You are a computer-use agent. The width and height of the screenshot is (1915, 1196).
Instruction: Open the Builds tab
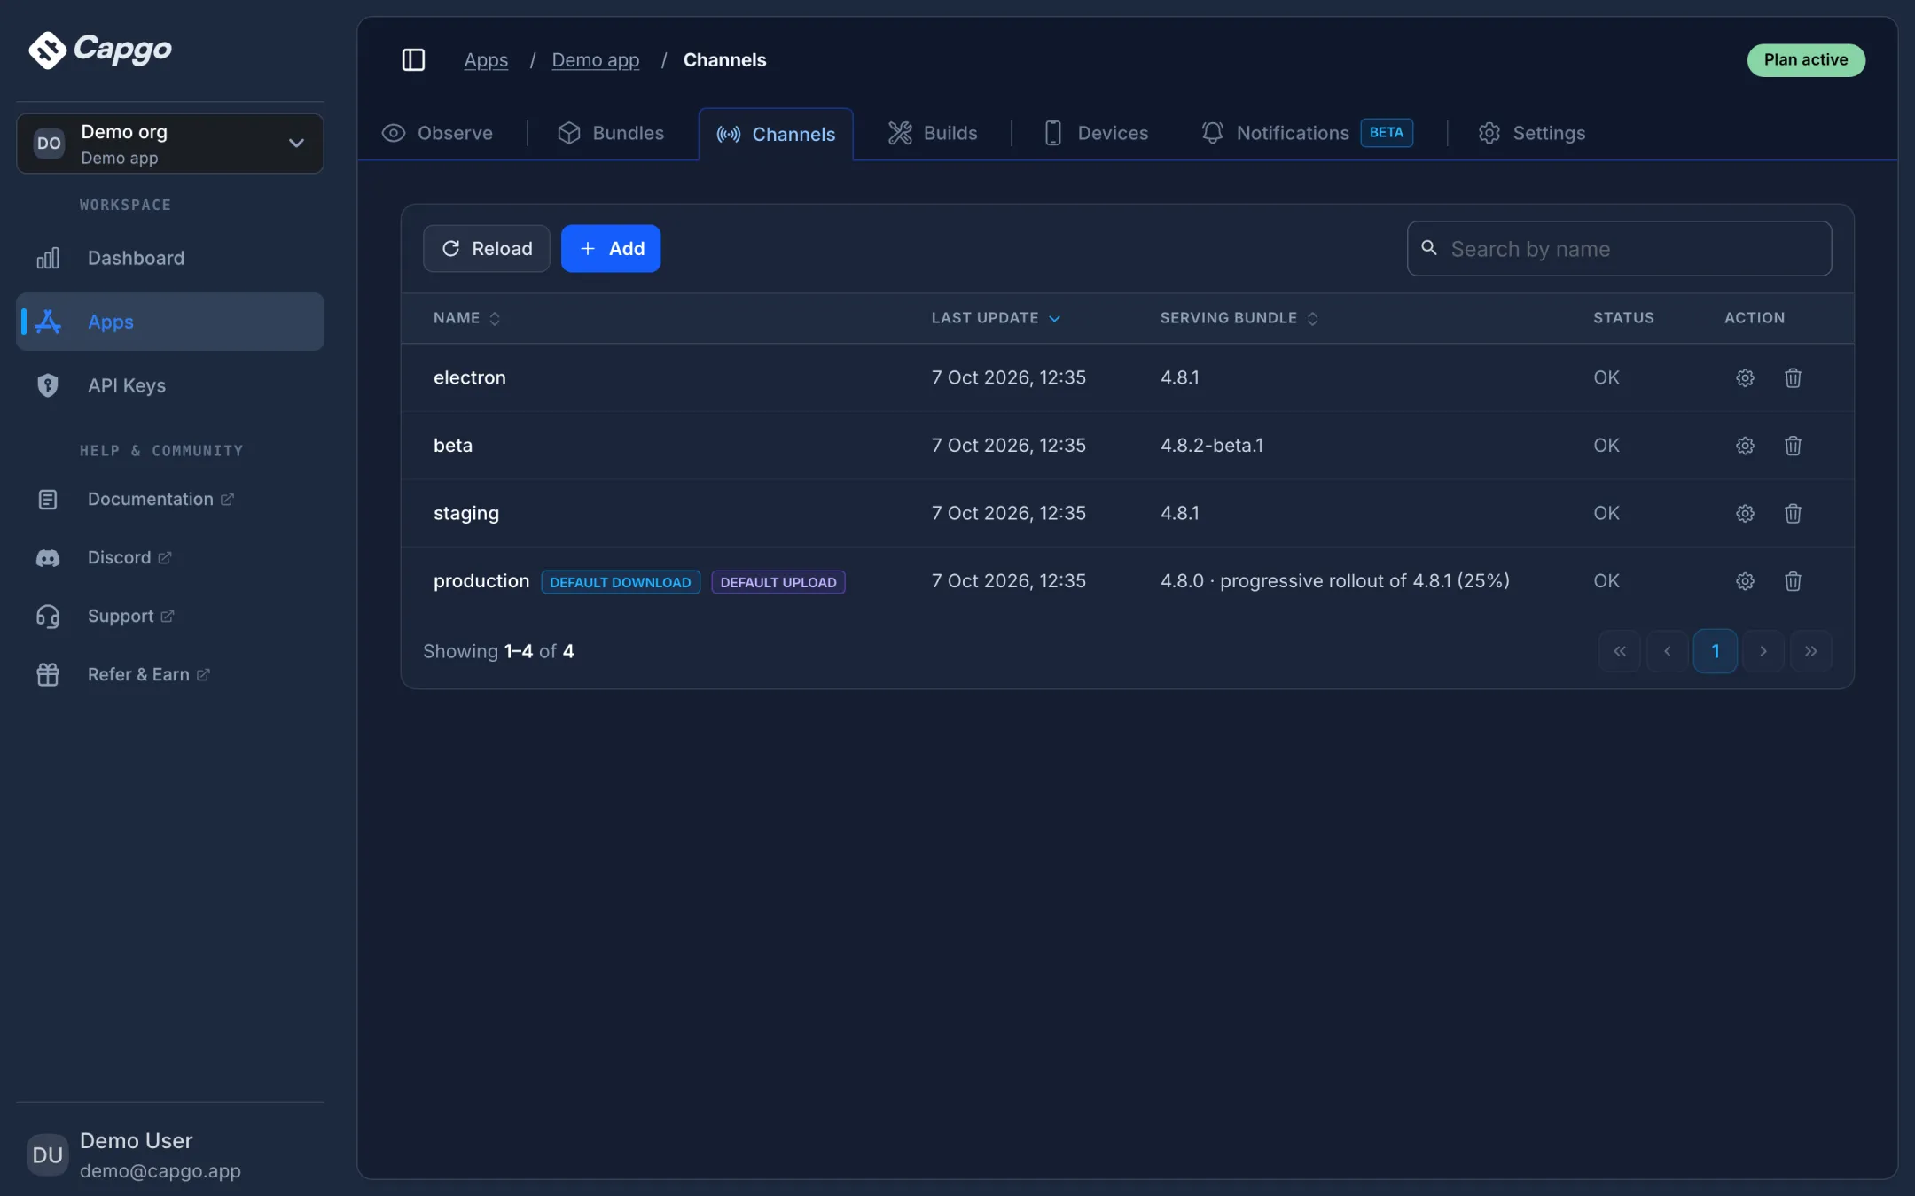coord(933,133)
